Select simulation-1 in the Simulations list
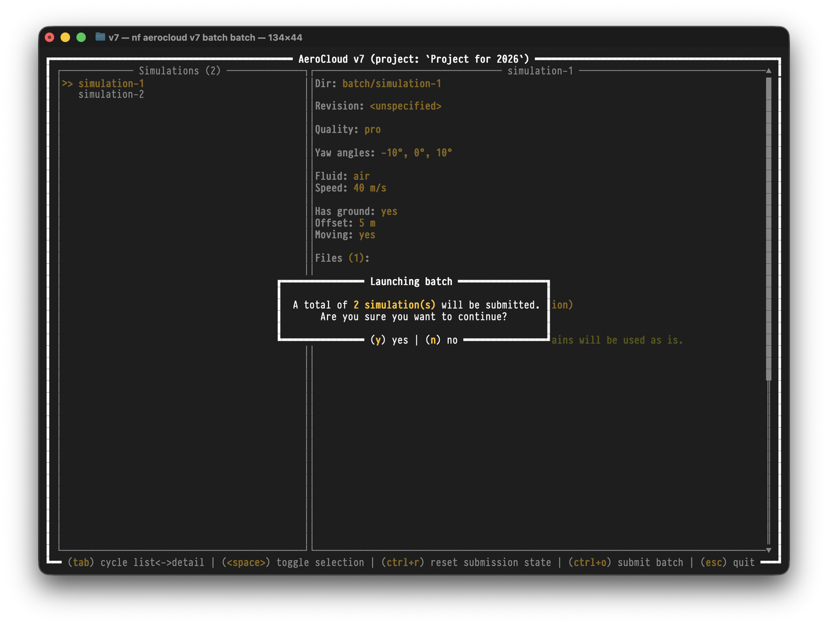The image size is (828, 626). click(111, 84)
